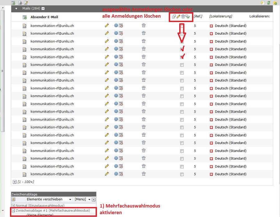Viewport: 280px width, 217px height.
Task: Tick the checkbox in the second-to-last mail row
Action: pos(182,166)
